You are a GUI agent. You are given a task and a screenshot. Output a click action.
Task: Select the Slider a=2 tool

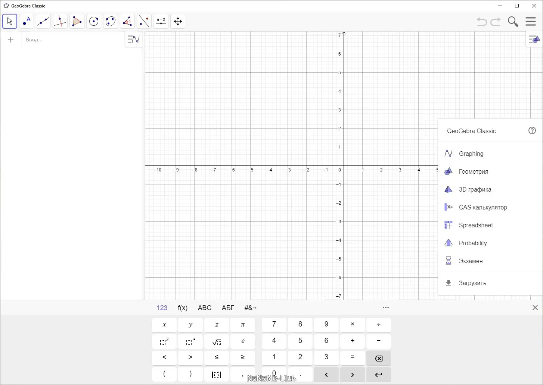point(161,21)
